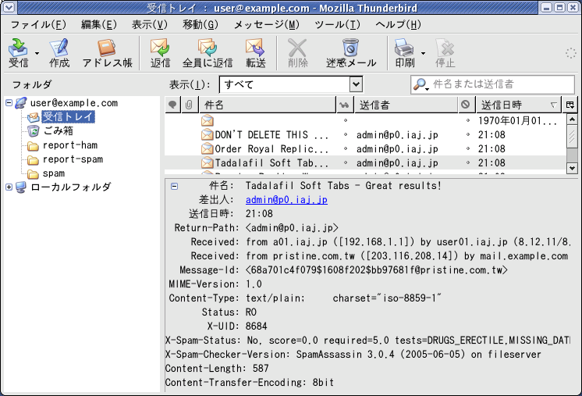The image size is (582, 396).
Task: Open the window menu button in title bar
Action: (9, 8)
